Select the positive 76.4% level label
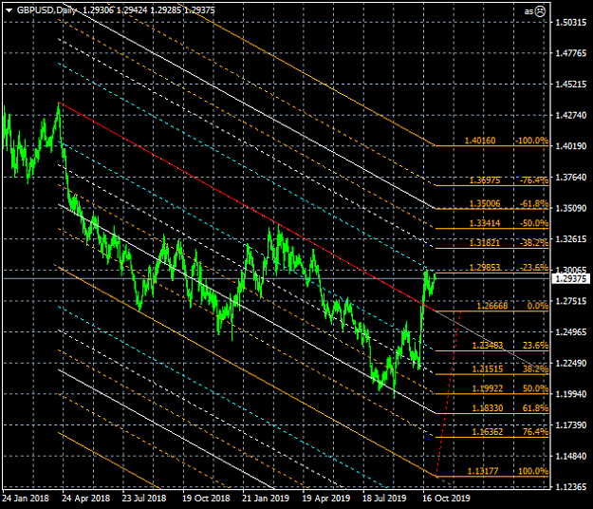The width and height of the screenshot is (593, 509). pos(535,432)
